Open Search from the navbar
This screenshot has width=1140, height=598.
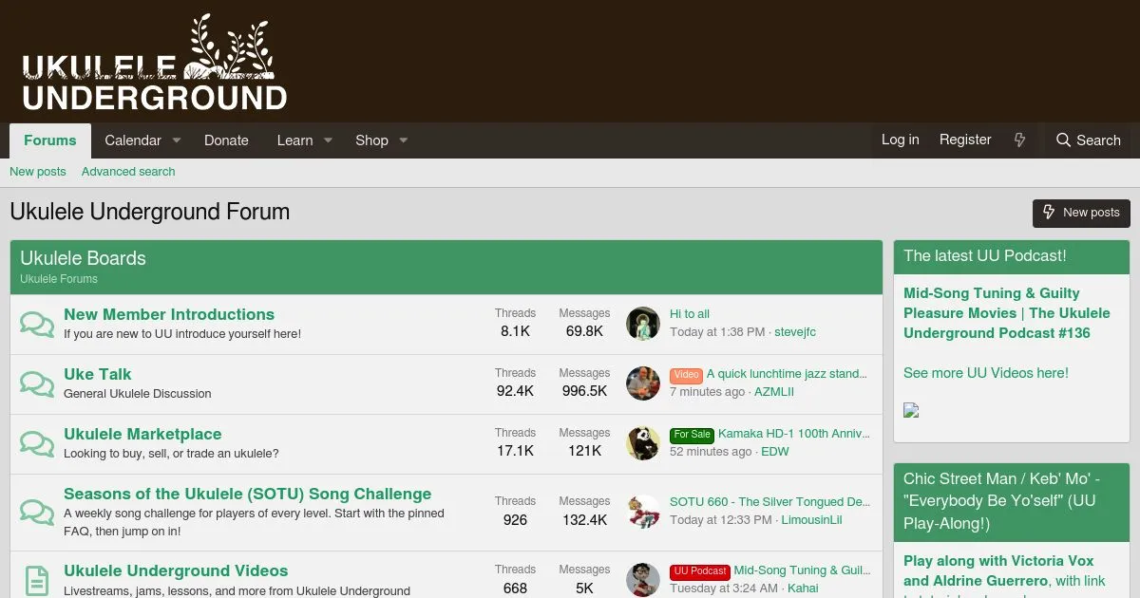coord(1088,140)
